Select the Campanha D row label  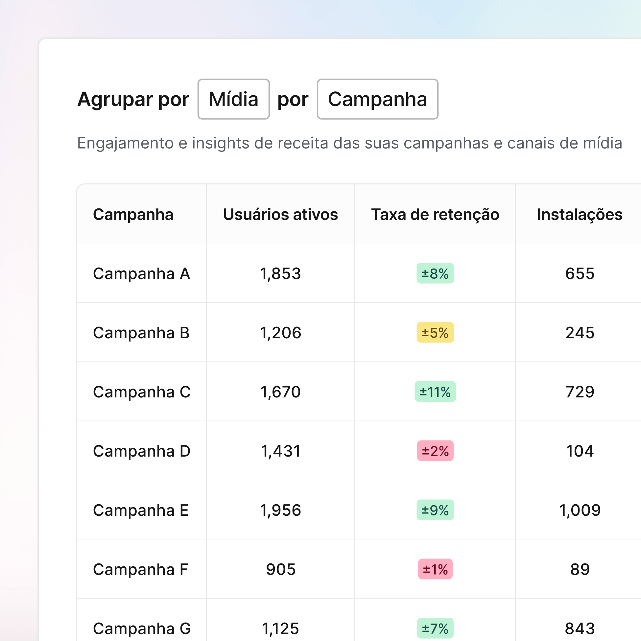142,451
